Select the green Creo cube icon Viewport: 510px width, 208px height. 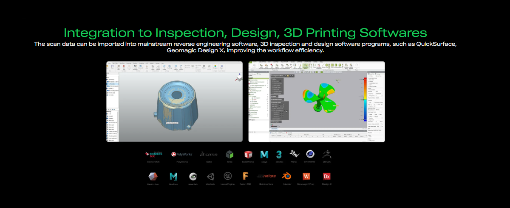click(230, 154)
